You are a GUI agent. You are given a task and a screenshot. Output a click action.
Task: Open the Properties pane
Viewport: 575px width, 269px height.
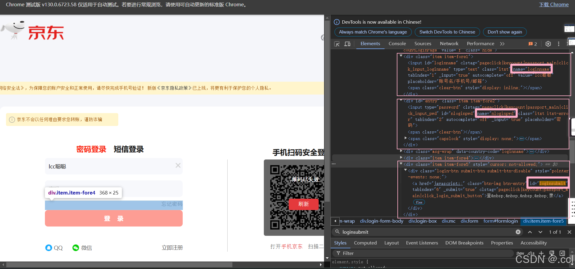click(x=502, y=243)
